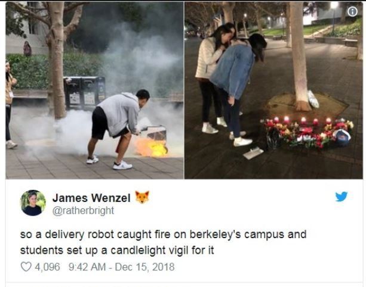Open the candlelight vigil photo
The image size is (366, 287).
[273, 91]
